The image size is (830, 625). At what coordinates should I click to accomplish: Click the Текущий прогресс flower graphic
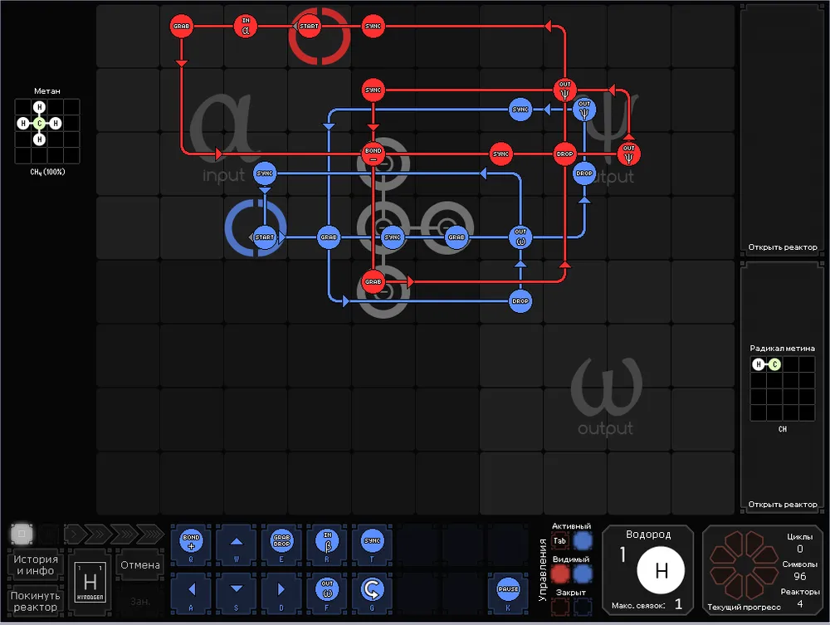pos(744,564)
